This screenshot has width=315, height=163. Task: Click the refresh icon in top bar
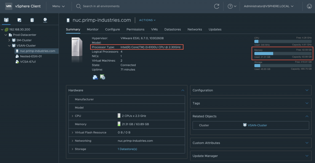tap(217, 6)
